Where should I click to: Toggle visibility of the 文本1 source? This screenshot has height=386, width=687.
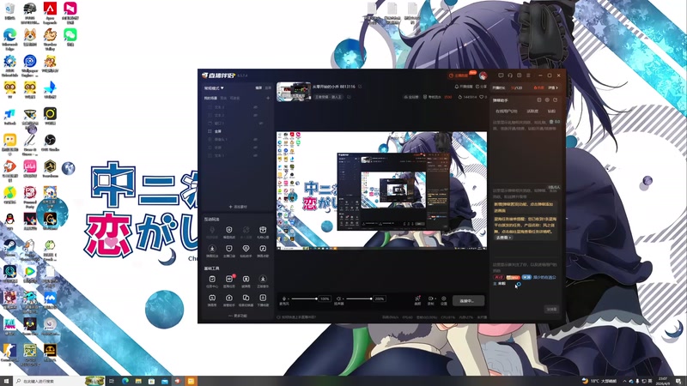[x=255, y=155]
